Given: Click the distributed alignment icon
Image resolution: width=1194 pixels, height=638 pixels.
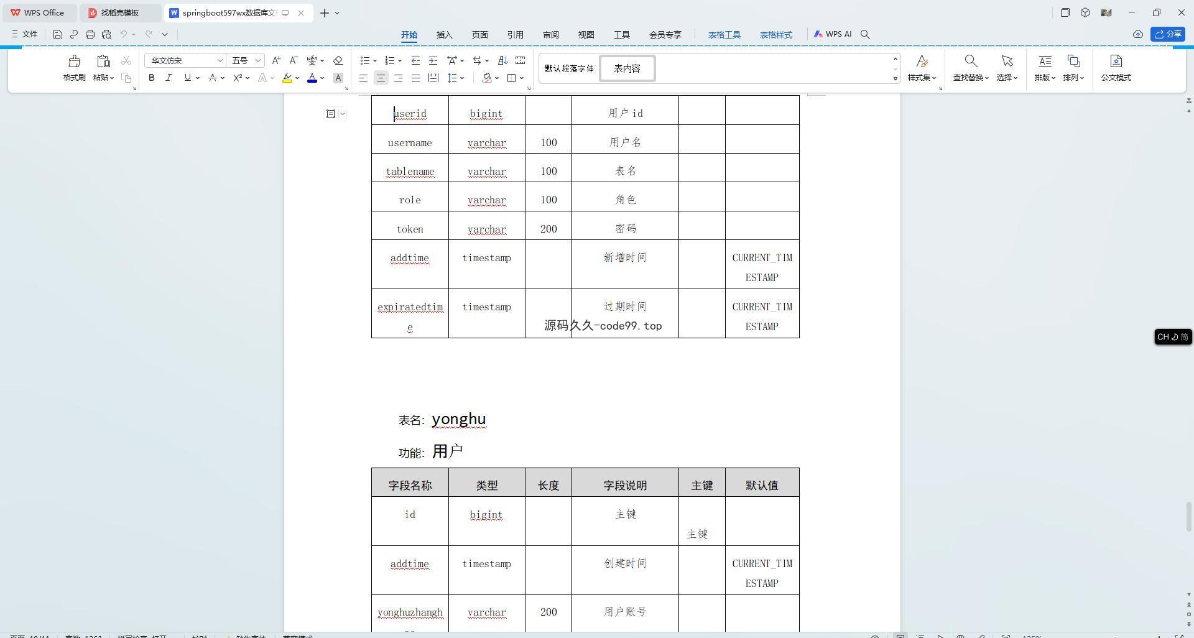Looking at the screenshot, I should point(433,78).
